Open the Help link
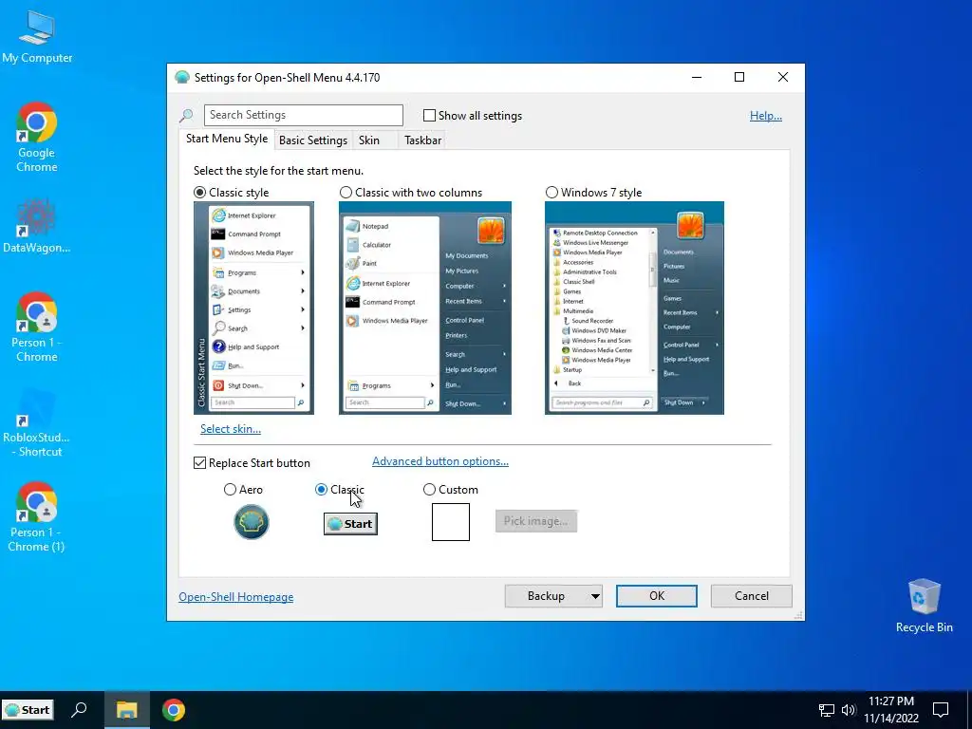 pyautogui.click(x=766, y=115)
